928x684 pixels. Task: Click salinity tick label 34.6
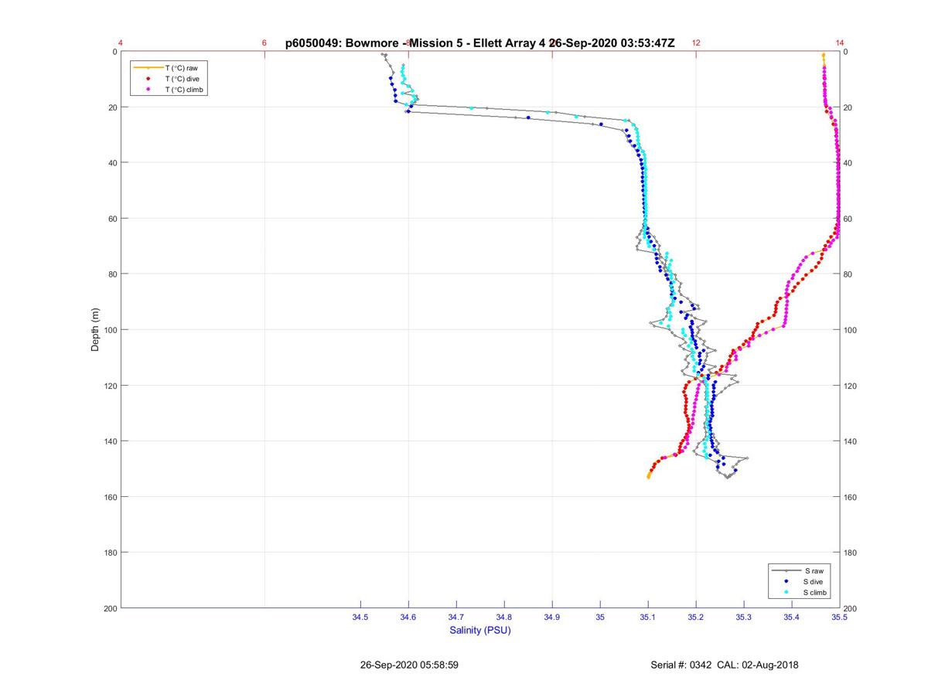pos(408,617)
